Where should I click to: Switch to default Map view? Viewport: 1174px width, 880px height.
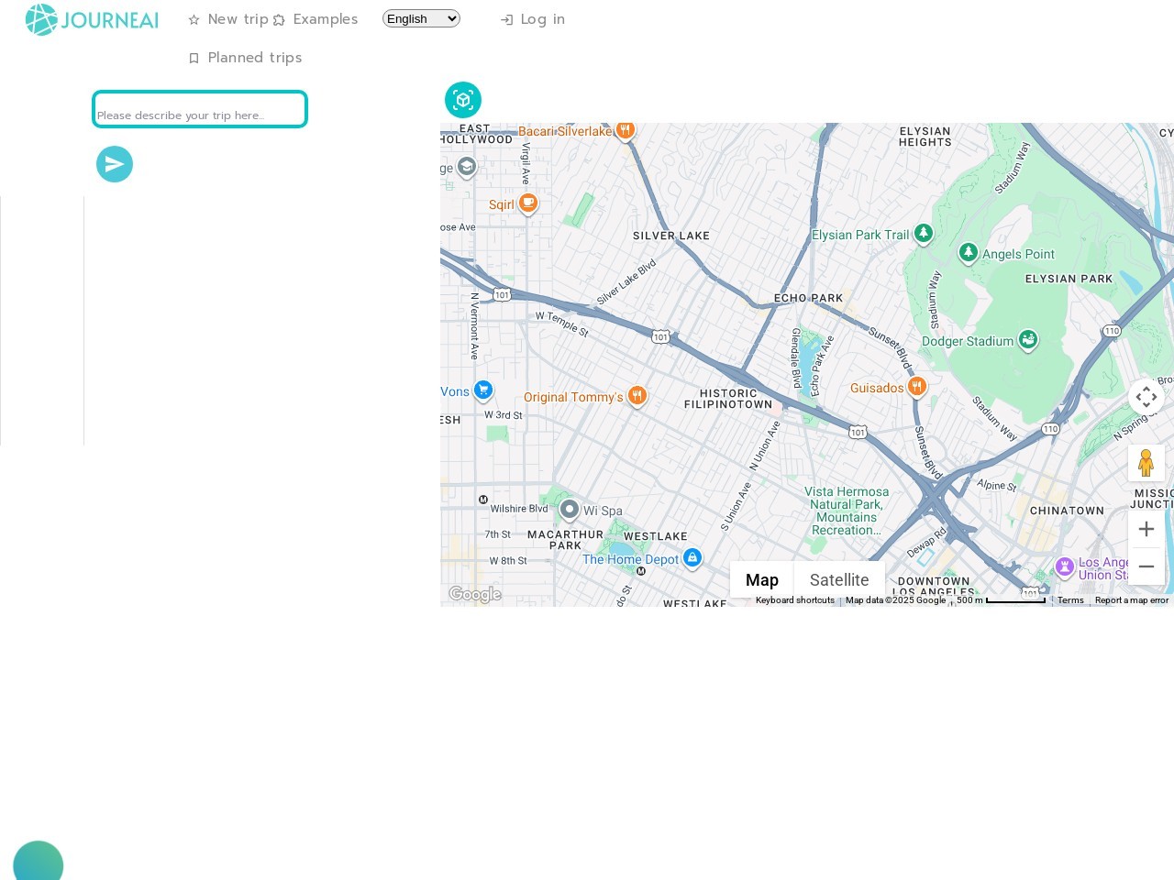point(761,579)
